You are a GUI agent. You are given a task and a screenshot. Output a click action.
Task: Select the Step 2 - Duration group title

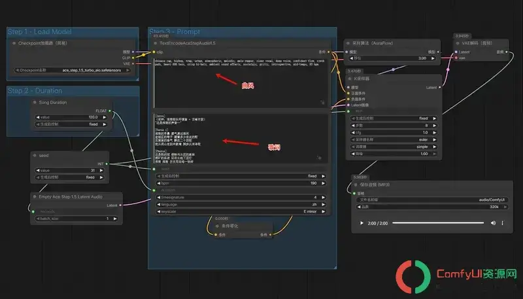point(35,91)
